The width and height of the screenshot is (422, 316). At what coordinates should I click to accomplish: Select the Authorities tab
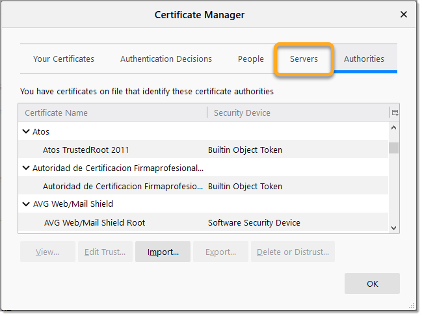pyautogui.click(x=363, y=59)
